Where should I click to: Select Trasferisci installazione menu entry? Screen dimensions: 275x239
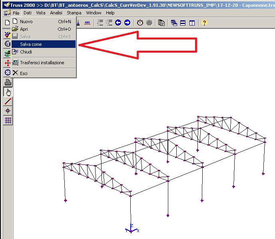[44, 63]
